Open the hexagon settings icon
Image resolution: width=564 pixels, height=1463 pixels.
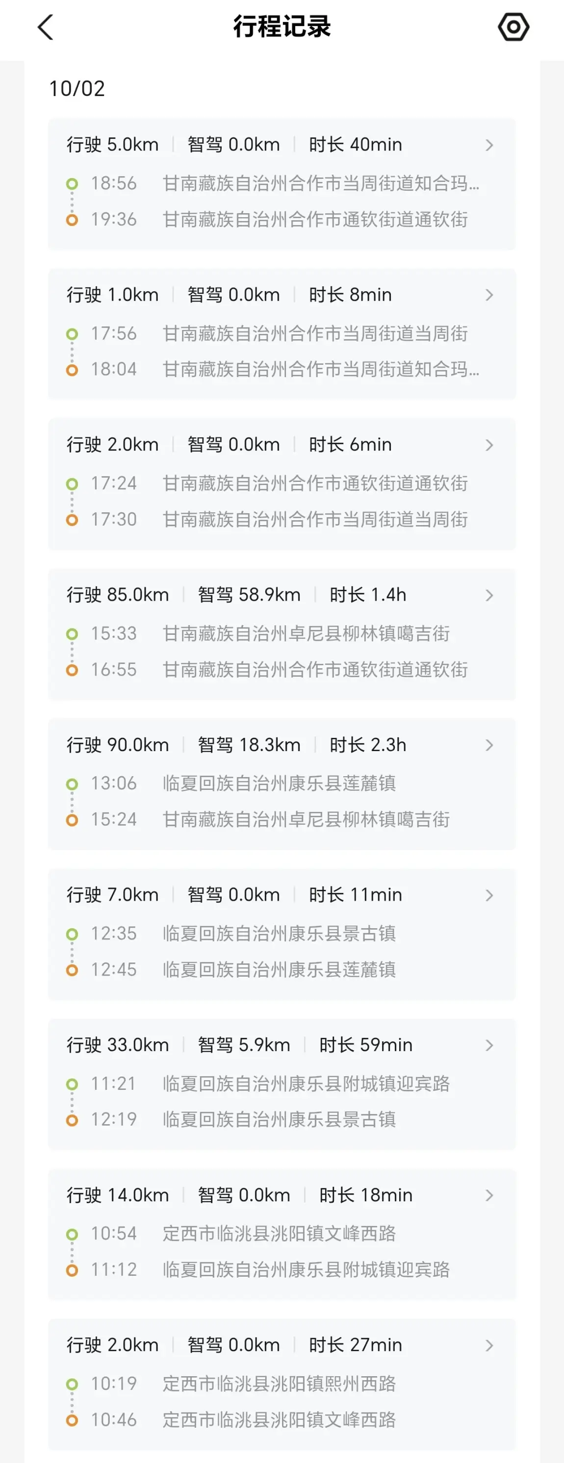click(513, 26)
